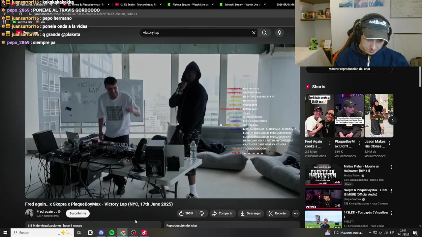The width and height of the screenshot is (422, 237).
Task: Open TikTok app from the taskbar
Action: (144, 233)
